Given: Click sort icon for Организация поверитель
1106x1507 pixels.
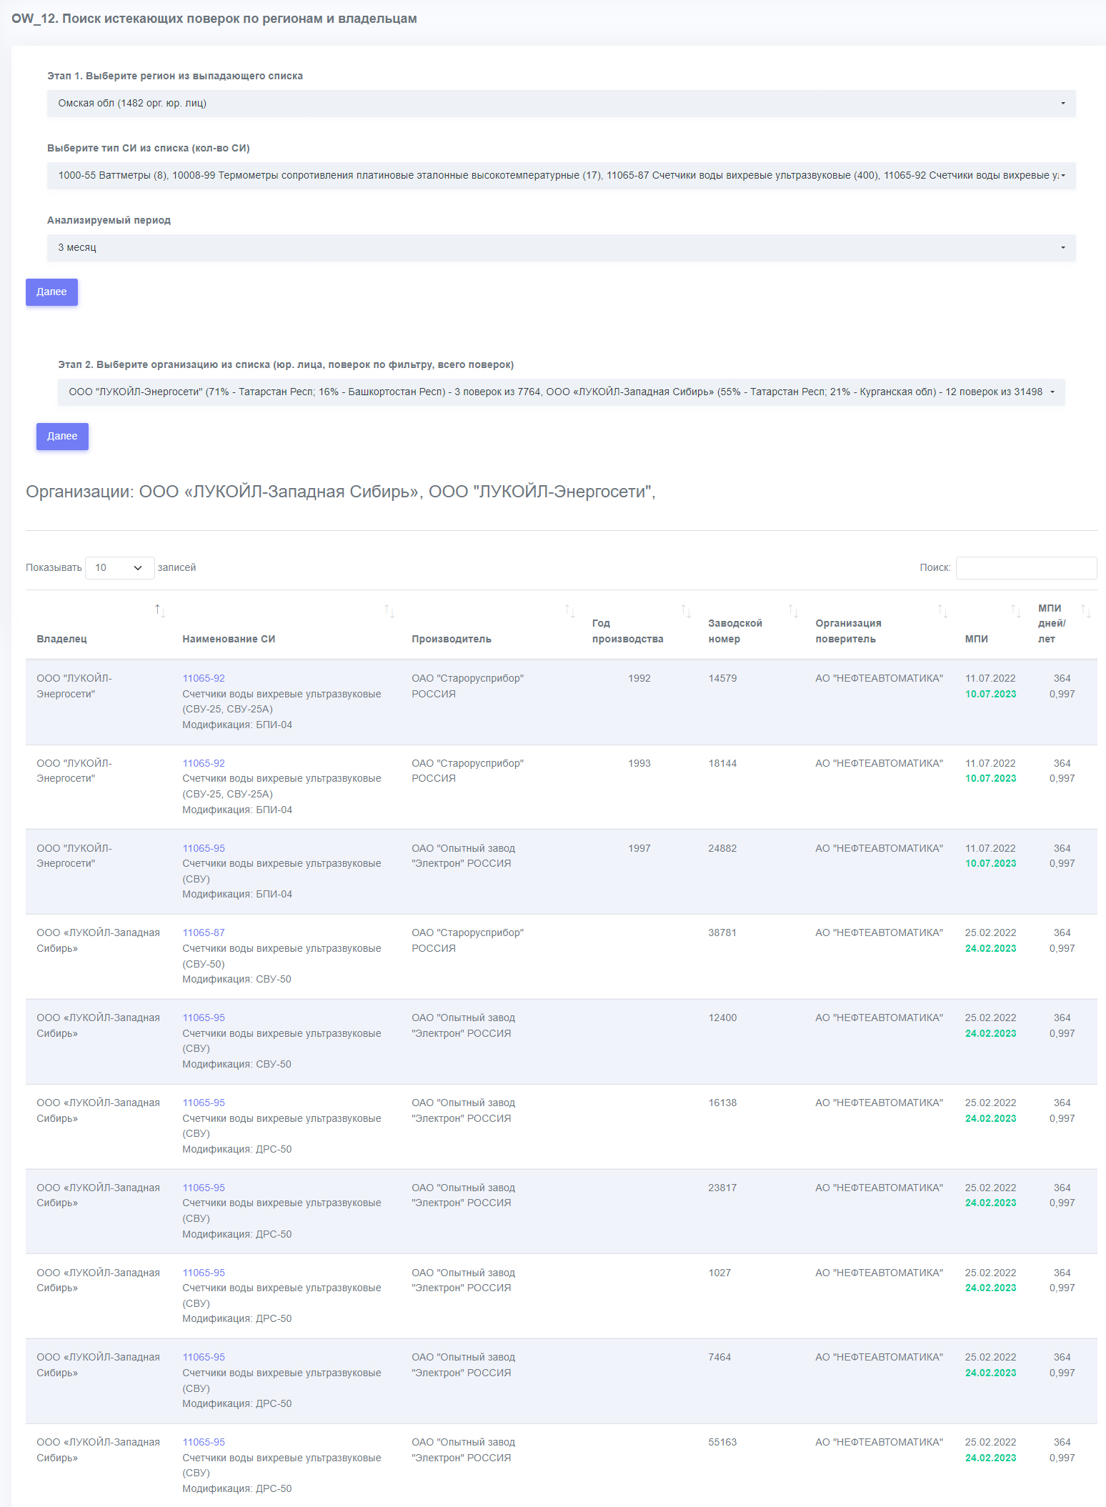Looking at the screenshot, I should click(x=943, y=611).
